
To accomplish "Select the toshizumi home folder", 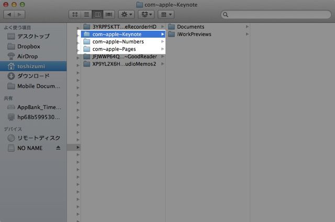I will [x=33, y=66].
